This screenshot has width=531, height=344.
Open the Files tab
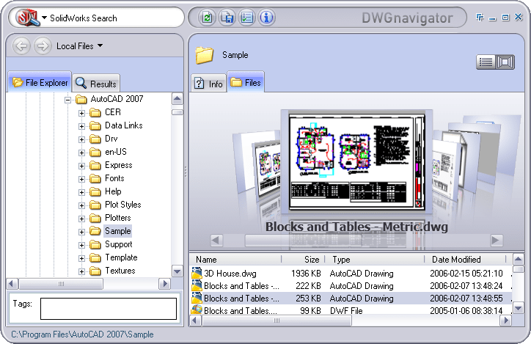pos(246,82)
